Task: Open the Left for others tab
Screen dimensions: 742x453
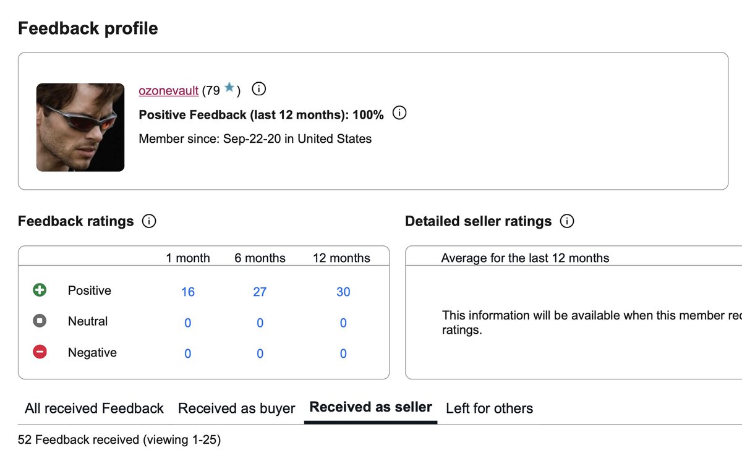Action: click(x=489, y=409)
